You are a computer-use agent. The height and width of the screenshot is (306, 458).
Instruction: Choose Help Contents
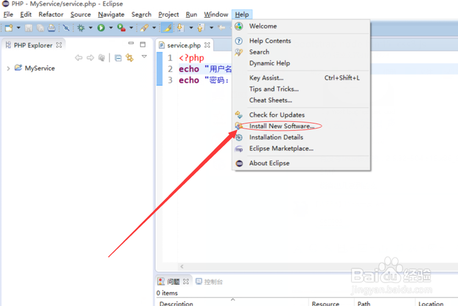click(x=301, y=40)
